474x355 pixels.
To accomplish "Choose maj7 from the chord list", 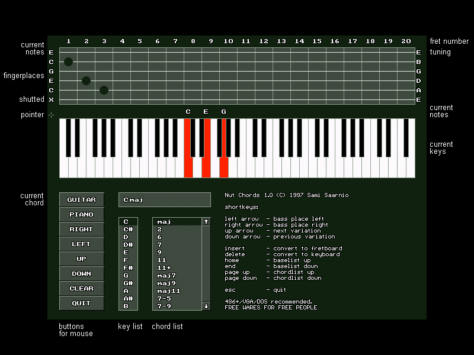I will (177, 276).
